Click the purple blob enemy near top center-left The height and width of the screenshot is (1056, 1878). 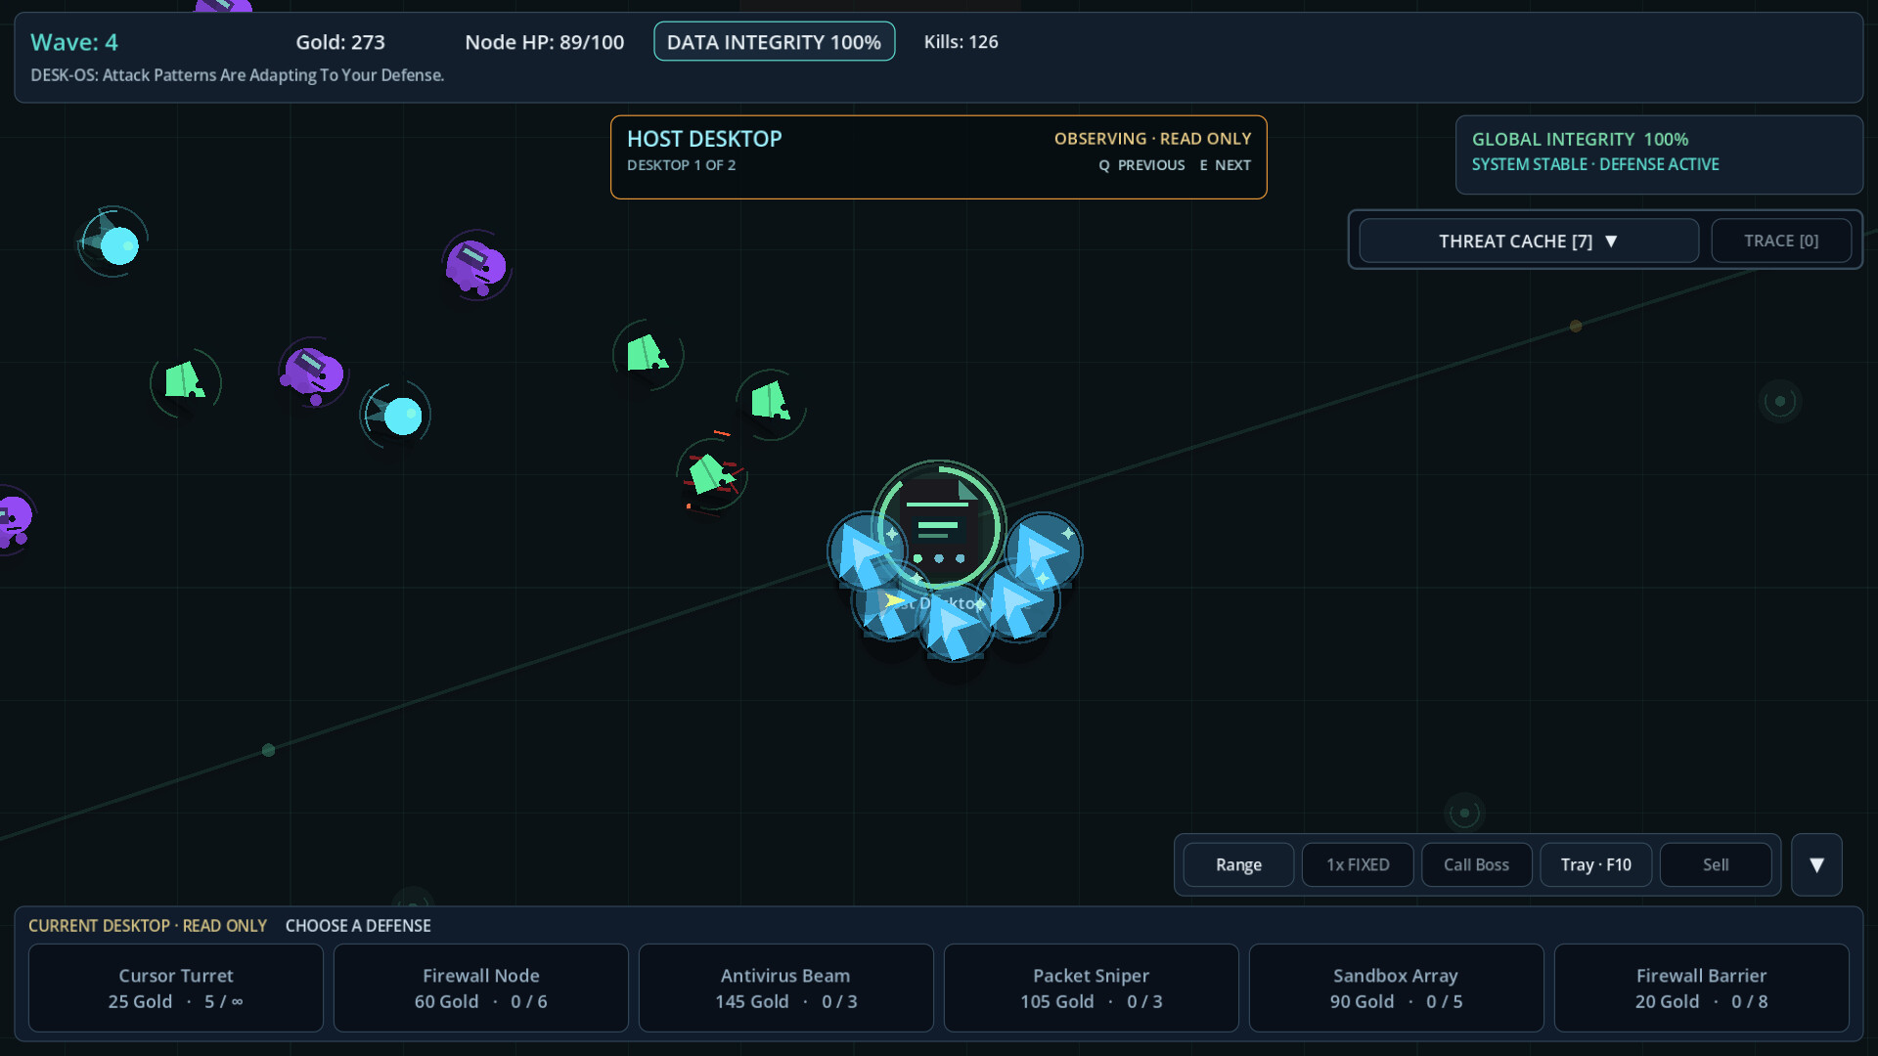[476, 265]
